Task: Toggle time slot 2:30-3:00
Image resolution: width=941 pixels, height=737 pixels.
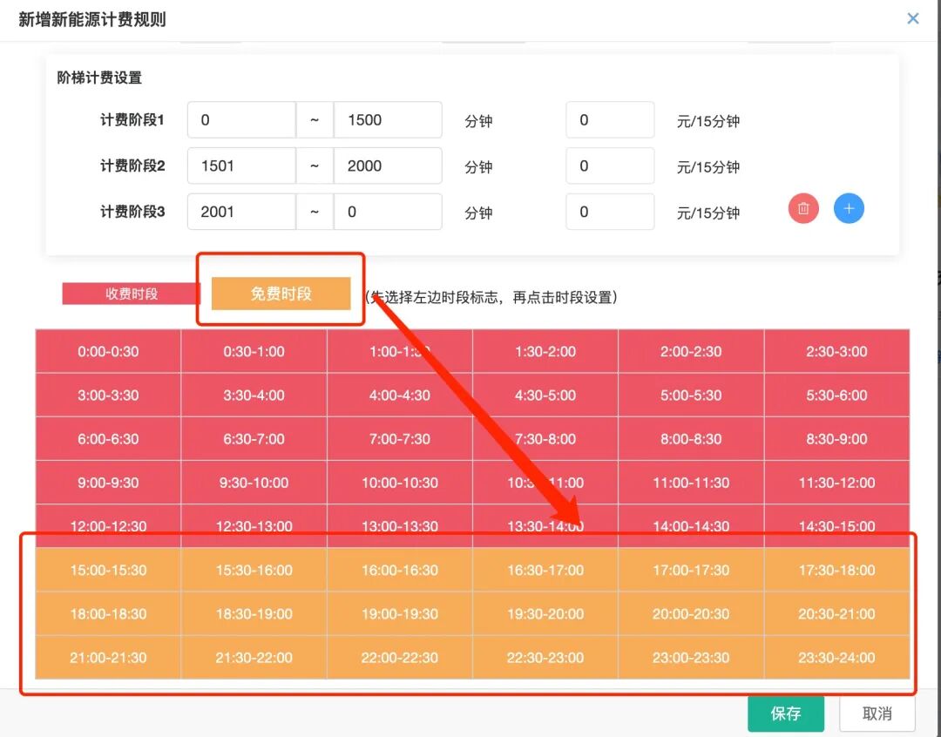Action: click(x=837, y=351)
